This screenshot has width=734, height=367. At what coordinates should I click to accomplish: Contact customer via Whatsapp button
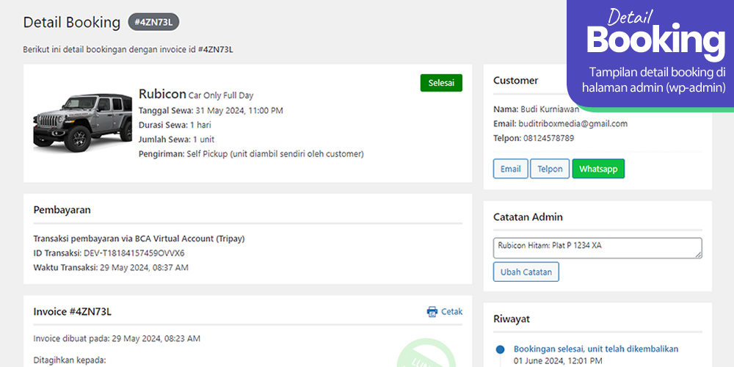coord(598,169)
